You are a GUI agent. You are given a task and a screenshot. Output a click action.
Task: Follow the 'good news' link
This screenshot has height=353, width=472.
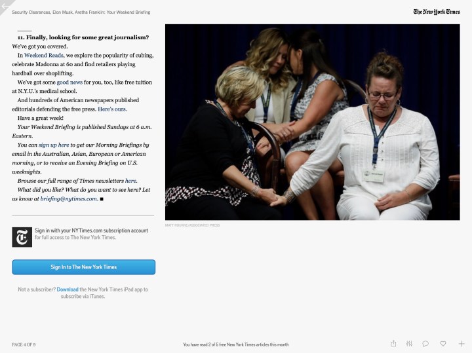(x=70, y=83)
